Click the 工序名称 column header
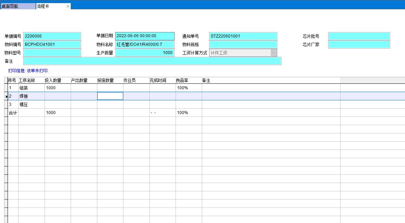This screenshot has width=405, height=223. click(x=27, y=80)
